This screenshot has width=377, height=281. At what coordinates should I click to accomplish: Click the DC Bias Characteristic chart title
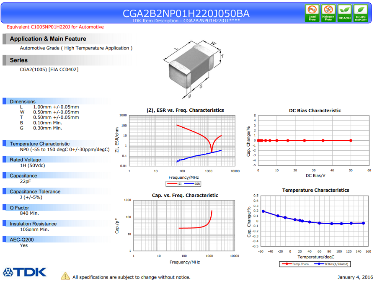click(315, 111)
